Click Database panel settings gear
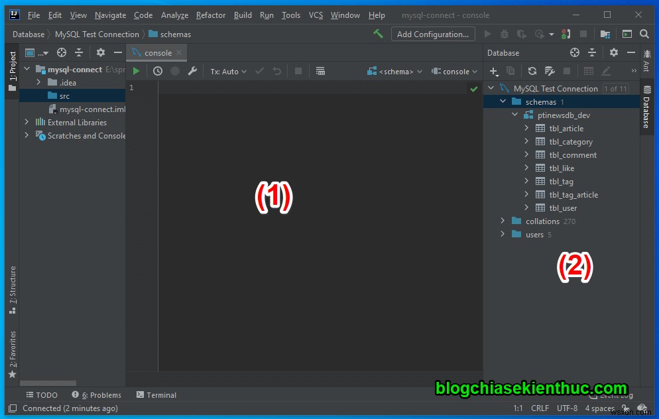659x419 pixels. [x=614, y=52]
